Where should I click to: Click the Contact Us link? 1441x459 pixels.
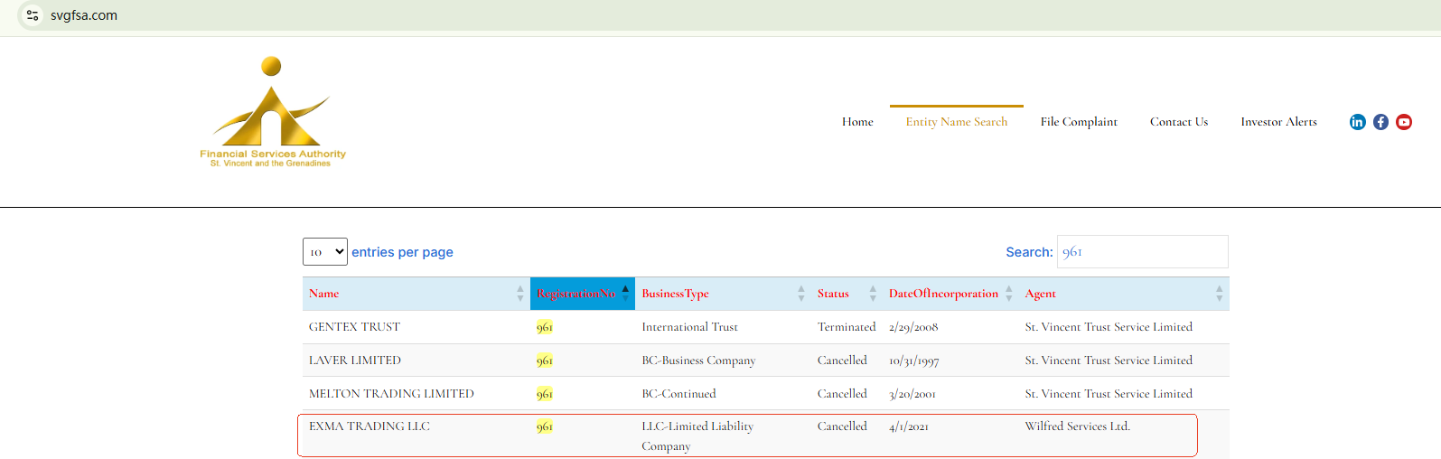(x=1178, y=122)
